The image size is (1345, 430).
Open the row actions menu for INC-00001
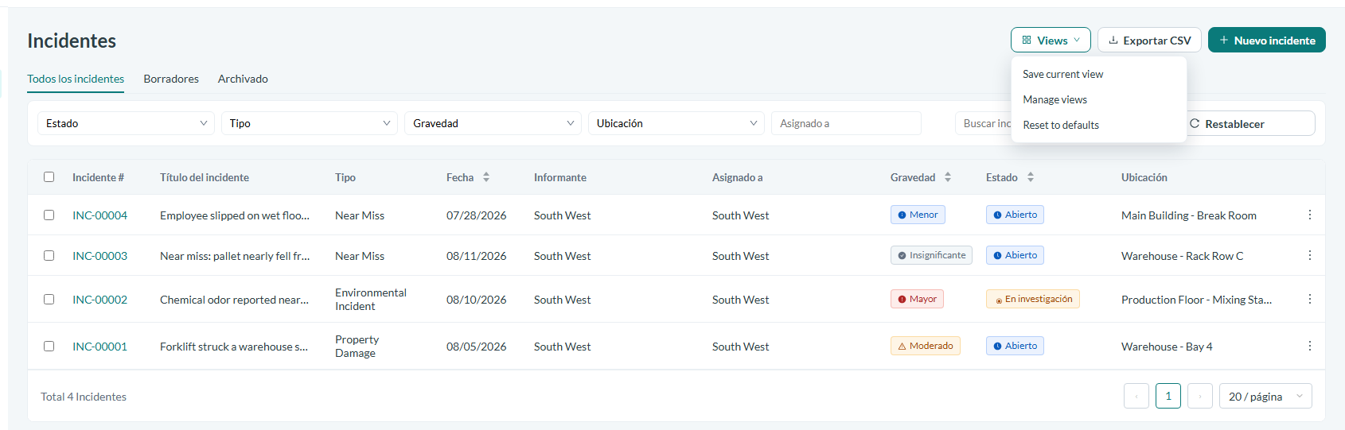point(1309,346)
